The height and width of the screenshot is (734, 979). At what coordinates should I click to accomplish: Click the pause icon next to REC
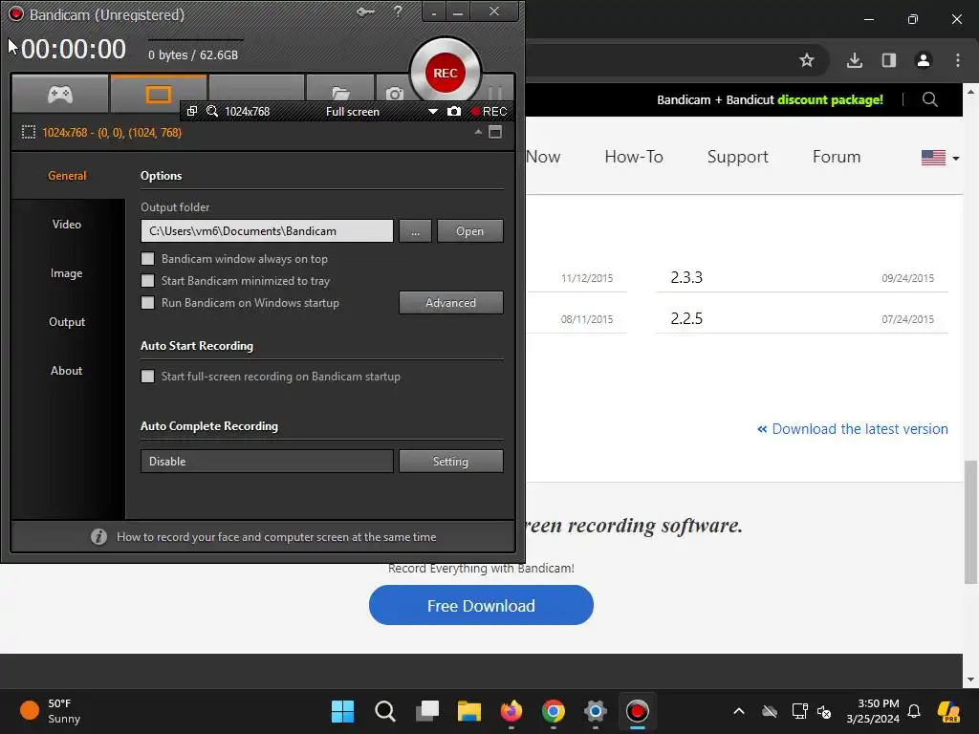[x=495, y=93]
